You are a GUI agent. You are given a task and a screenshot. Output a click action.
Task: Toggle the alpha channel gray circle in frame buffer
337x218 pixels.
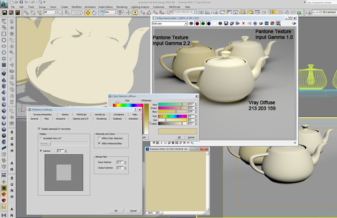pos(220,24)
